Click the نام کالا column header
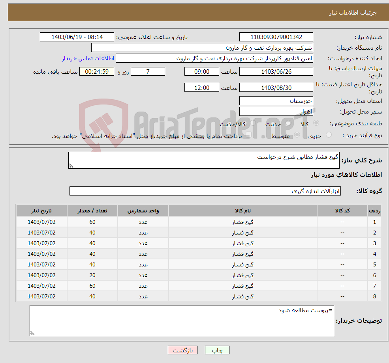 (x=242, y=210)
